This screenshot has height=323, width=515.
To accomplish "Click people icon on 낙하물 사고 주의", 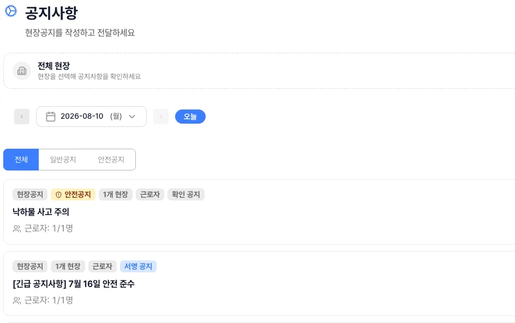I will (x=17, y=229).
